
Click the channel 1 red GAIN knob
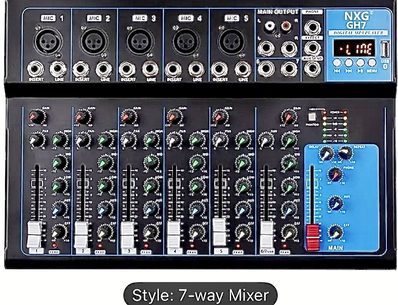pos(35,116)
